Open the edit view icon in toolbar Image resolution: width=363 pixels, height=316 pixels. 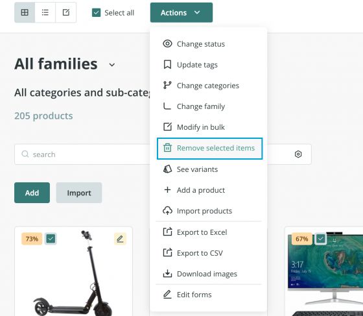point(66,12)
